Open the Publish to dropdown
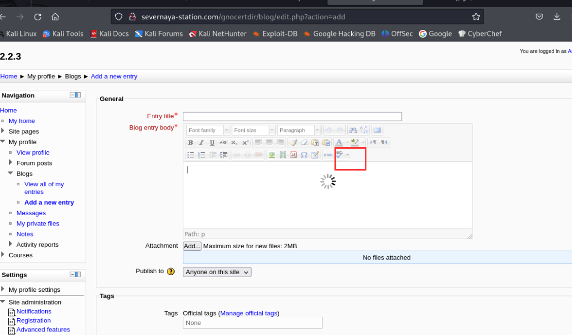The height and width of the screenshot is (335, 572). (217, 272)
